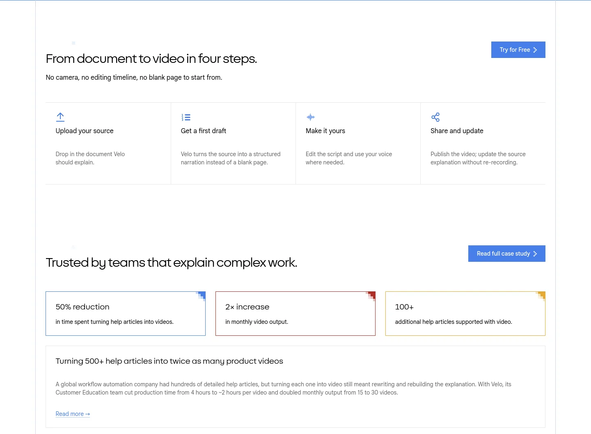The image size is (591, 434).
Task: Click the Upload your source step title
Action: [85, 131]
